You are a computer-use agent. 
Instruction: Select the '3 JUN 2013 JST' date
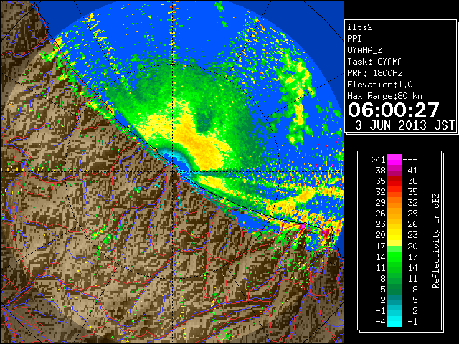click(x=404, y=125)
